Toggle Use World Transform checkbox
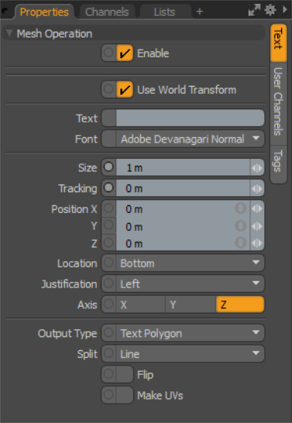292x423 pixels. [x=125, y=90]
